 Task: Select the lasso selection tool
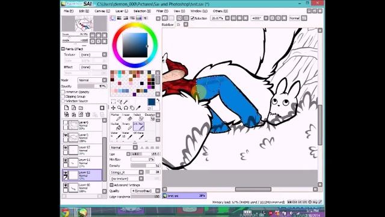(120, 102)
